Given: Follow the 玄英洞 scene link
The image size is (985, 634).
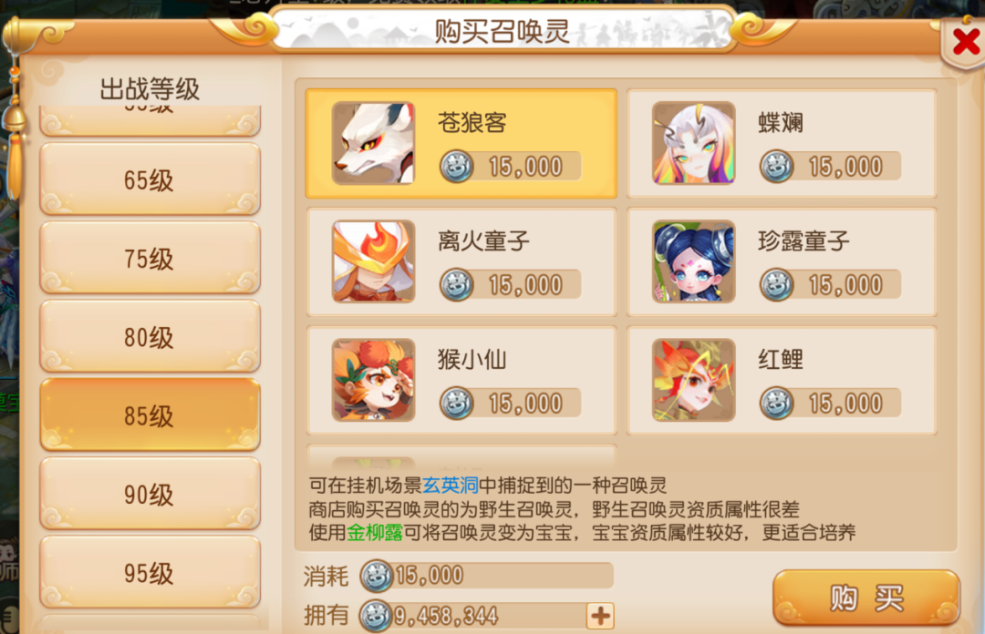Looking at the screenshot, I should tap(451, 486).
